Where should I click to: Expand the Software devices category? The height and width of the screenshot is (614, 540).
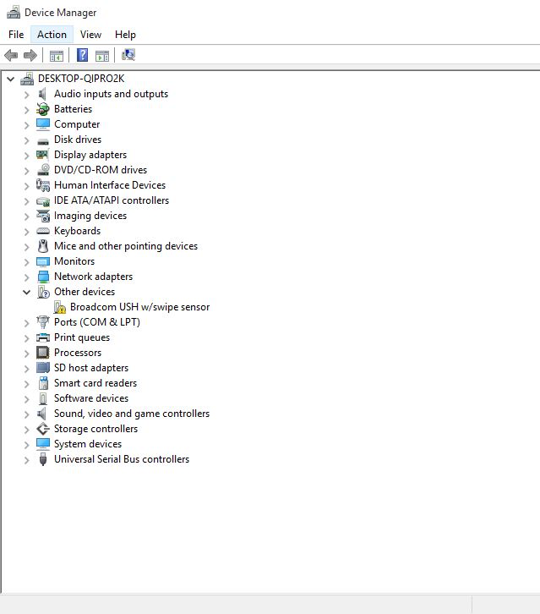(26, 399)
